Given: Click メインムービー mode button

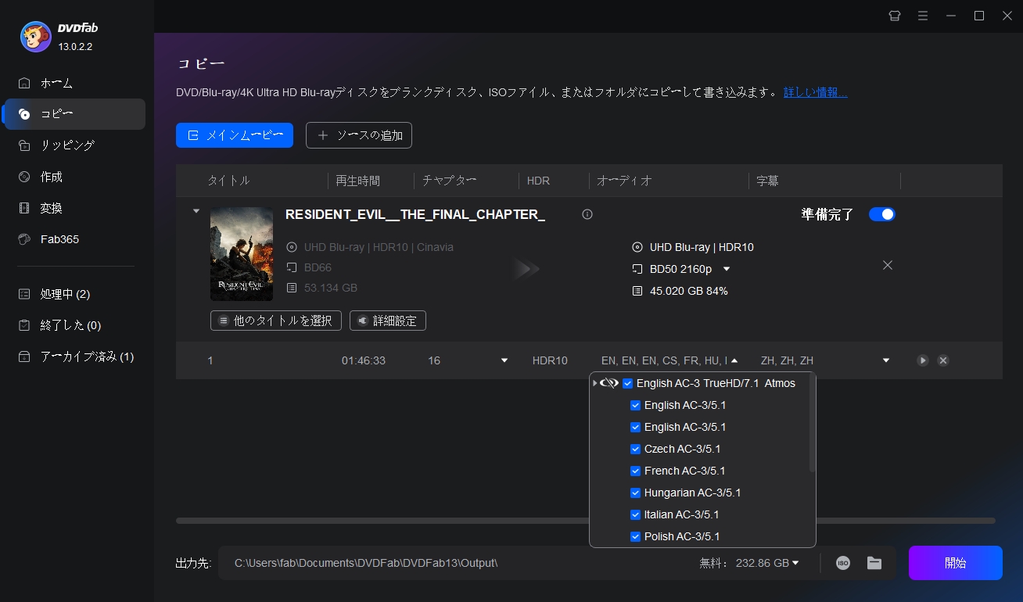Looking at the screenshot, I should coord(235,135).
